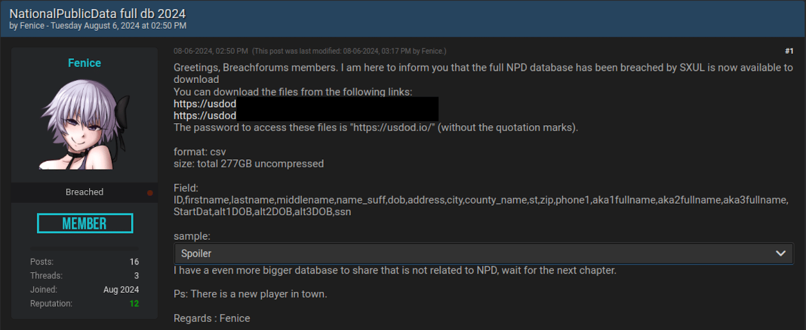This screenshot has width=806, height=330.
Task: Click the Posts count of 16
Action: 134,261
